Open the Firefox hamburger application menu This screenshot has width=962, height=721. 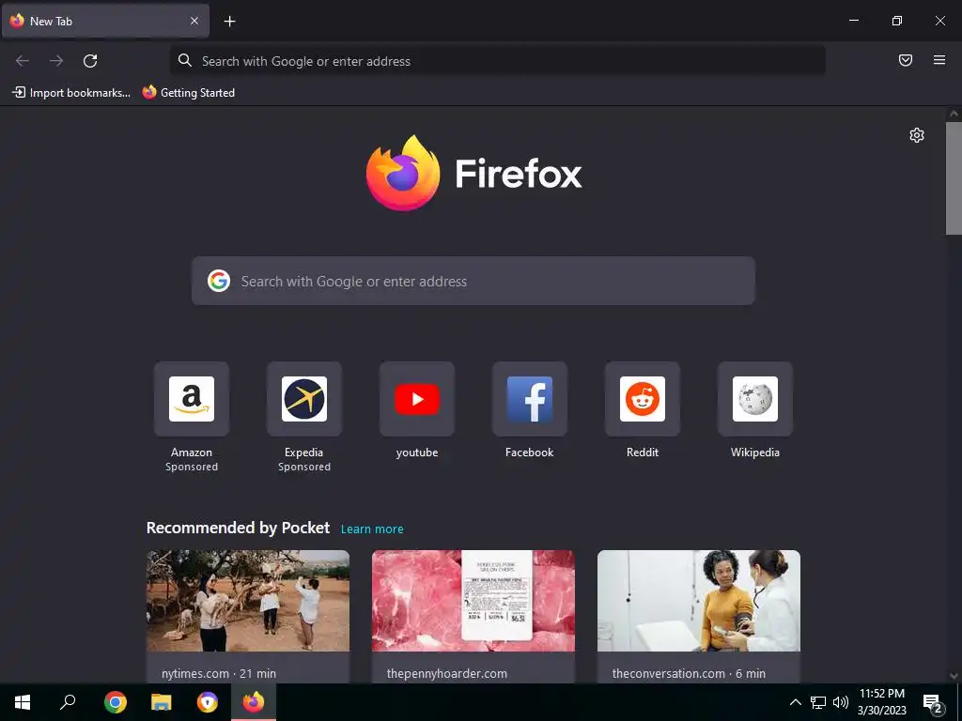[x=939, y=60]
